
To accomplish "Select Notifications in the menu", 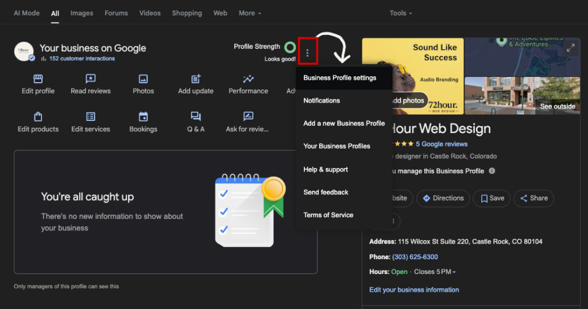I will tap(344, 100).
